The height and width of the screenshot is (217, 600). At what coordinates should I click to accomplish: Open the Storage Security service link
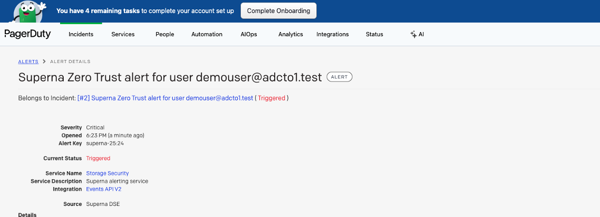coord(108,173)
